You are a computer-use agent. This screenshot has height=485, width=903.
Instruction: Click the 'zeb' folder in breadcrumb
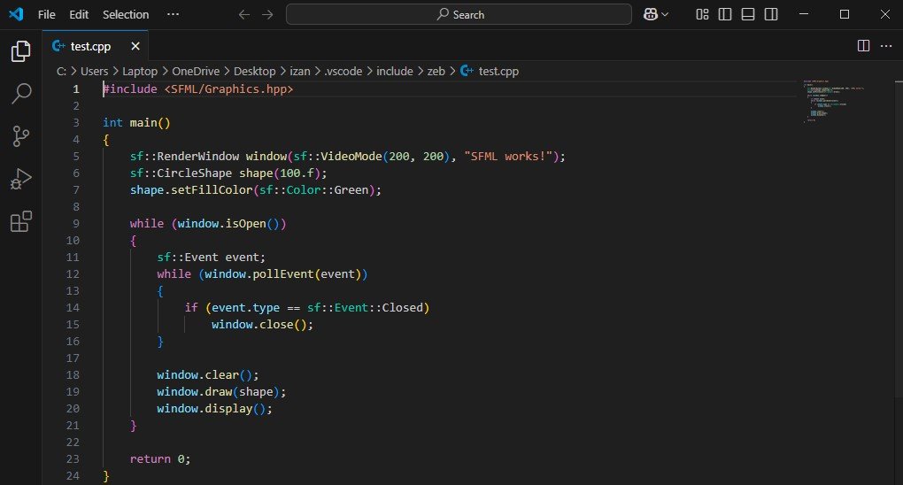pos(436,71)
